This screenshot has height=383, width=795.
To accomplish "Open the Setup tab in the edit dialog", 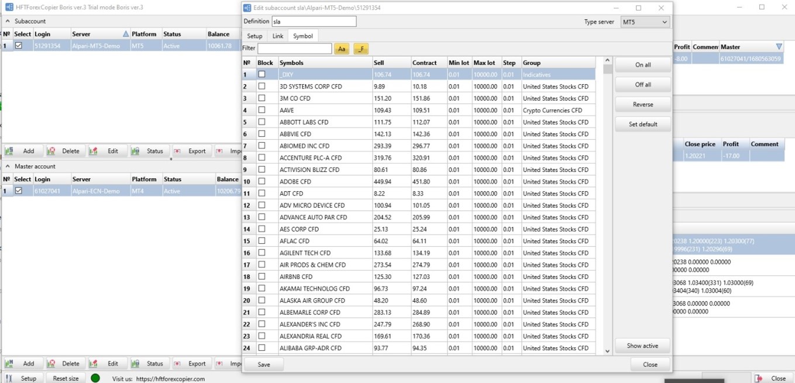I will [255, 36].
